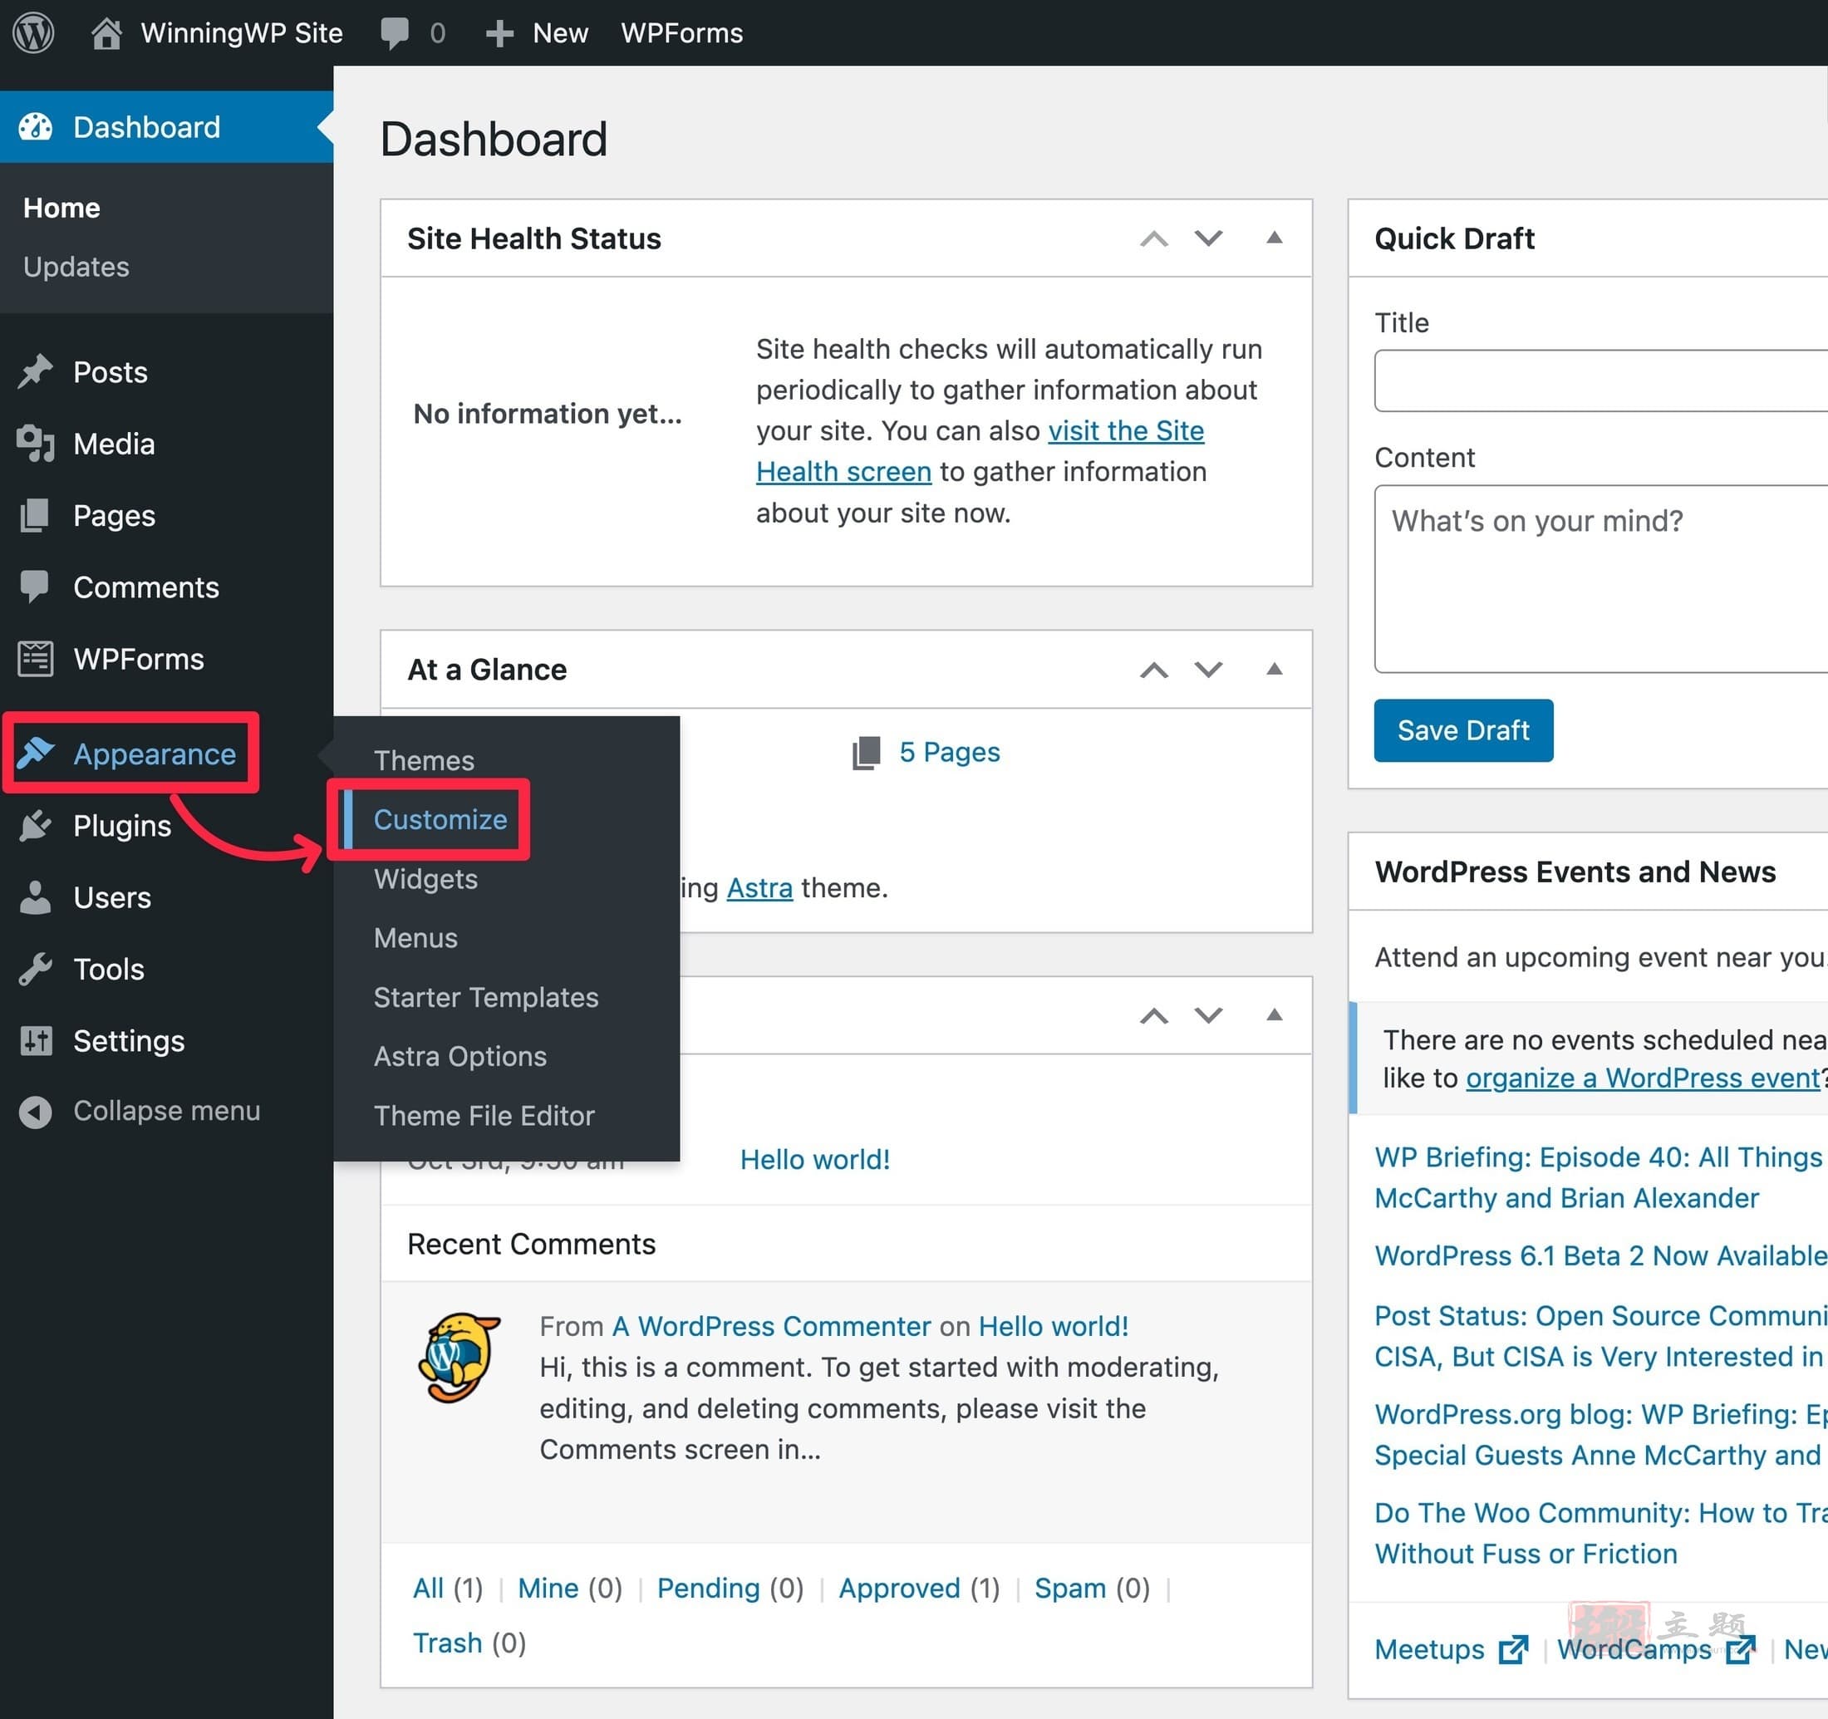Click the WordPress logo in admin bar
Screen dimensions: 1828x1719
[33, 33]
